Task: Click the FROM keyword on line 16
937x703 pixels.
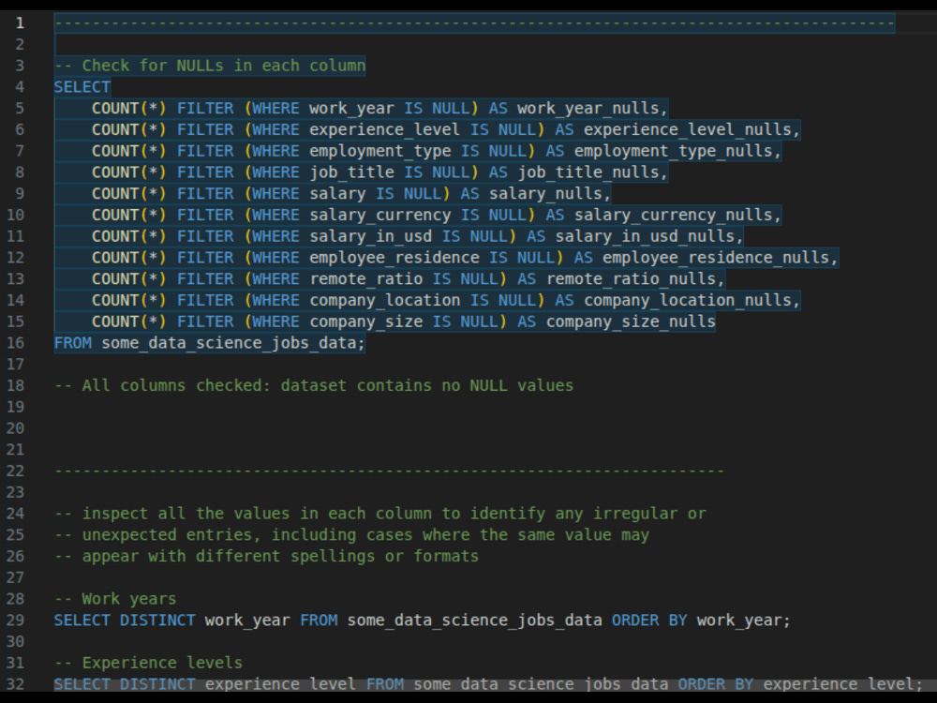Action: [73, 342]
